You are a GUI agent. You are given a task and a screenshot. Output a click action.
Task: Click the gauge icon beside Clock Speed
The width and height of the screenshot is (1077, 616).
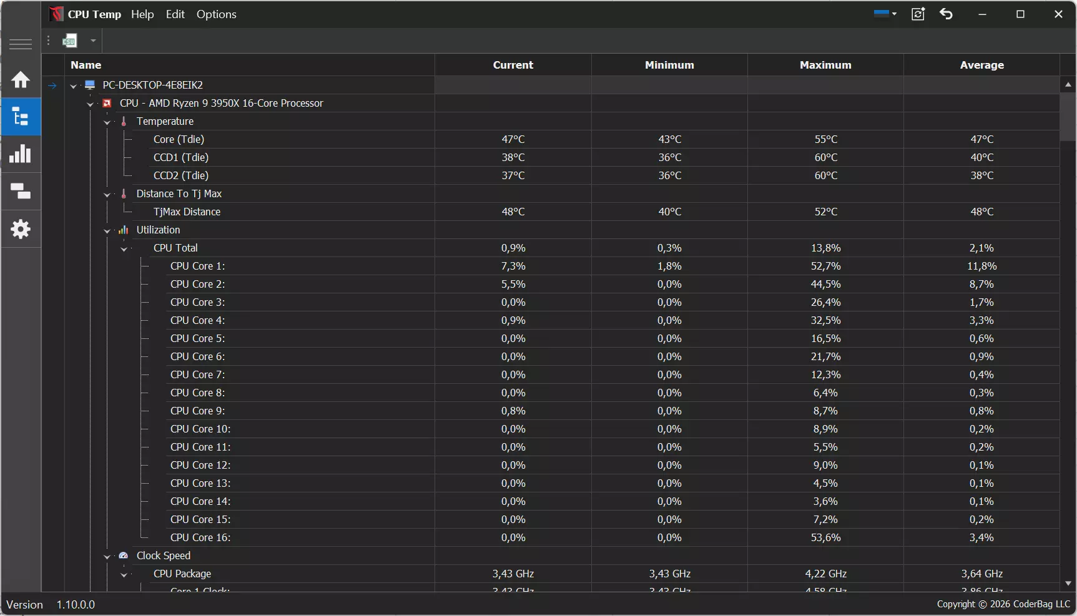point(124,555)
